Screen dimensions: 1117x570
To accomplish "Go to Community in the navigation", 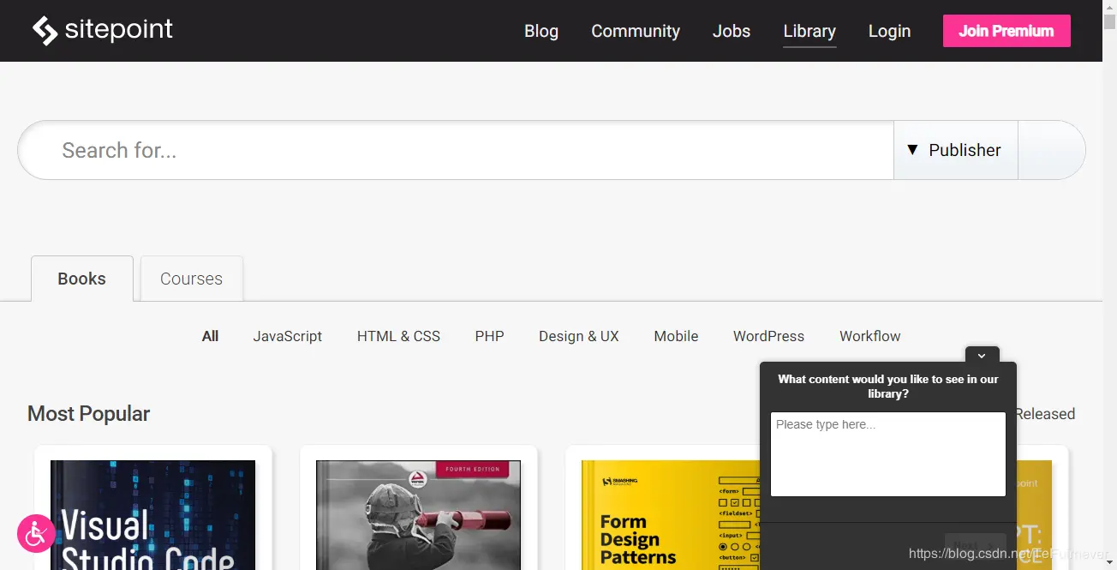I will pos(636,31).
